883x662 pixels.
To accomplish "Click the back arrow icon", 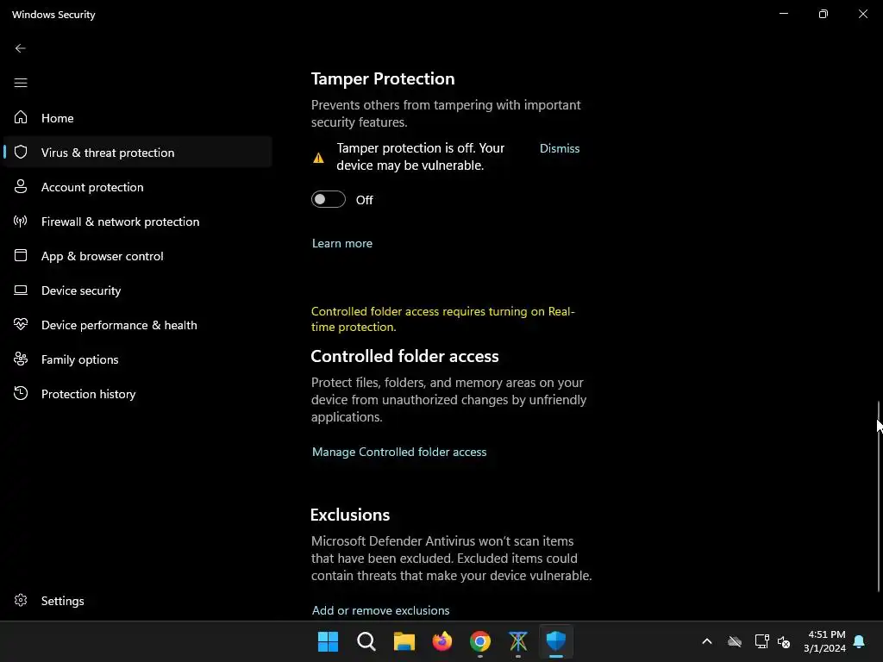I will pos(21,48).
